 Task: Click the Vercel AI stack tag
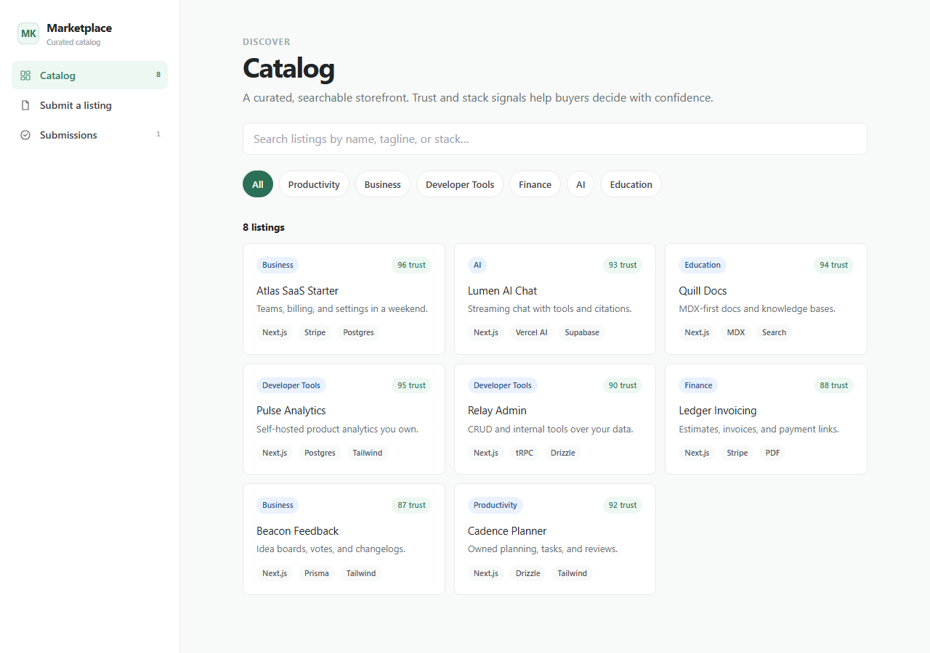[x=532, y=332]
